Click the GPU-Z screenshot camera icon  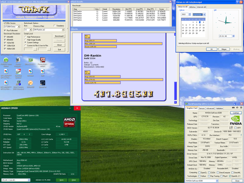(233, 108)
